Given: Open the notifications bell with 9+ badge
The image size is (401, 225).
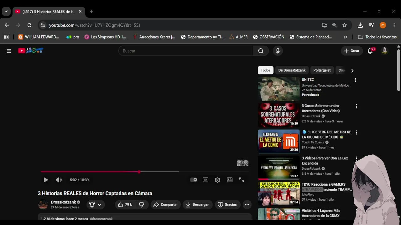Looking at the screenshot, I should pos(371,51).
